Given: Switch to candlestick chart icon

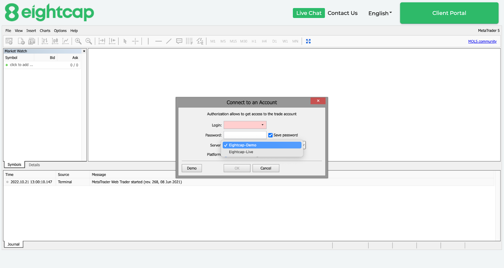Looking at the screenshot, I should point(55,41).
